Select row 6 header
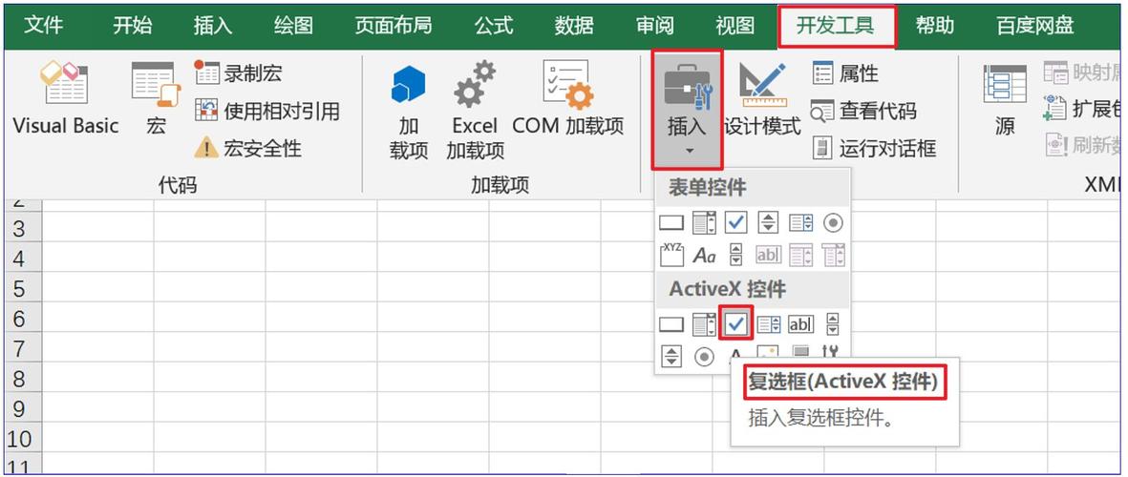The width and height of the screenshot is (1128, 477). pos(22,319)
